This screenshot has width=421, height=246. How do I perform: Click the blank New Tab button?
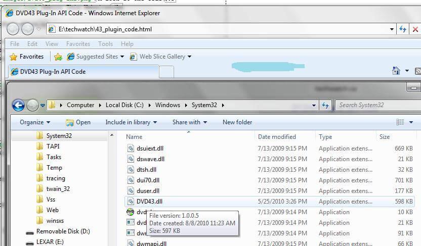[x=166, y=72]
